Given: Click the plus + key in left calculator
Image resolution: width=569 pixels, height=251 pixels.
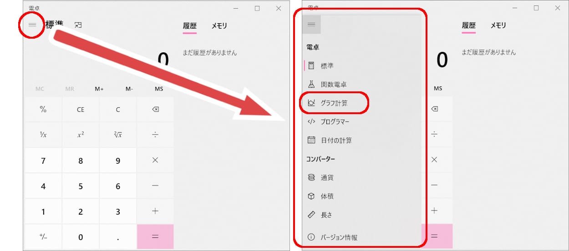Looking at the screenshot, I should click(155, 211).
